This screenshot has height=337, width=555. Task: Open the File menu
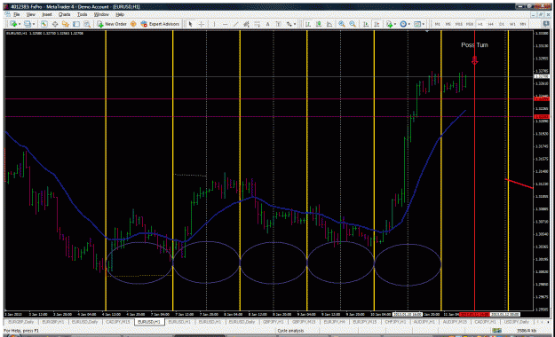[16, 14]
